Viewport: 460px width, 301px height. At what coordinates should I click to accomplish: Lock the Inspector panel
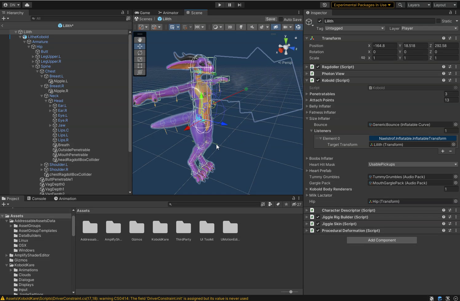[x=450, y=13]
